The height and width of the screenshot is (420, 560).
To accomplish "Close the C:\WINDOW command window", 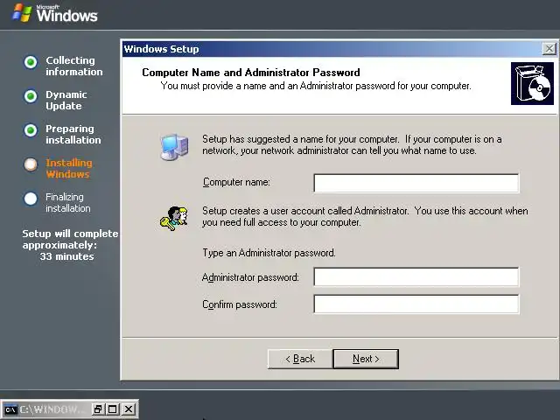I will (129, 409).
